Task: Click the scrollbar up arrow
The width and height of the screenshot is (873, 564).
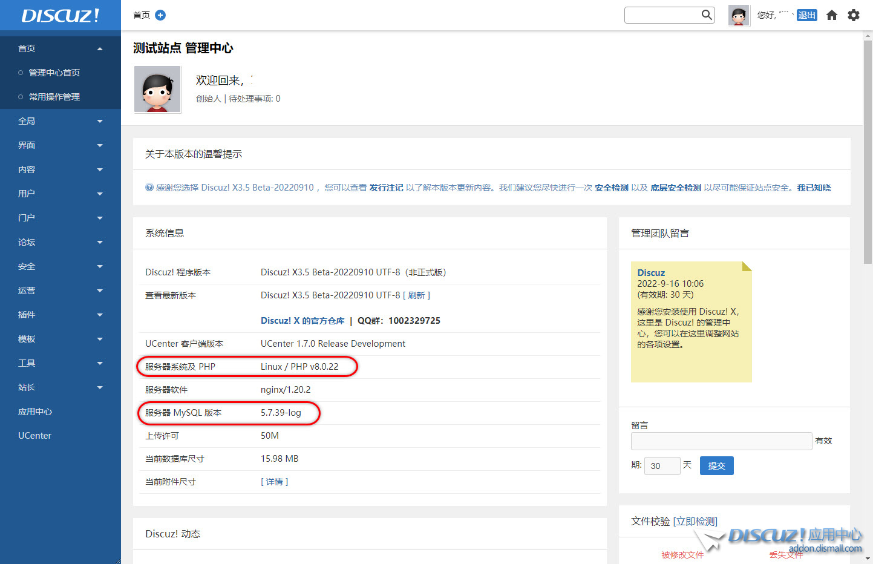Action: coord(868,36)
